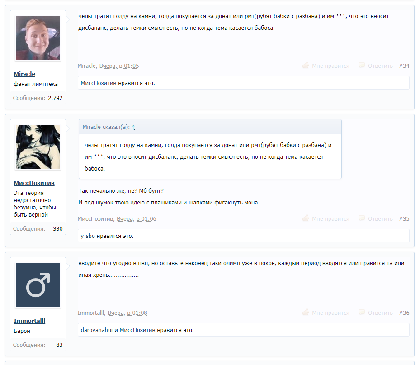Open МиссПозитив's anime avatar
This screenshot has height=365, width=420.
pyautogui.click(x=38, y=147)
